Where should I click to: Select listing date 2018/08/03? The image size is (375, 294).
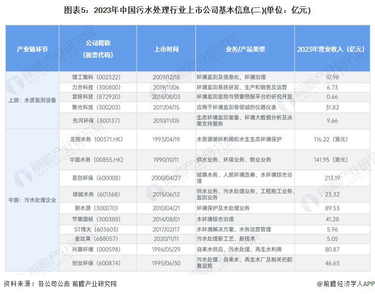pyautogui.click(x=166, y=97)
